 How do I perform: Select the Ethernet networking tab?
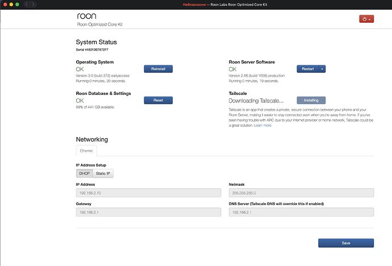pyautogui.click(x=86, y=151)
